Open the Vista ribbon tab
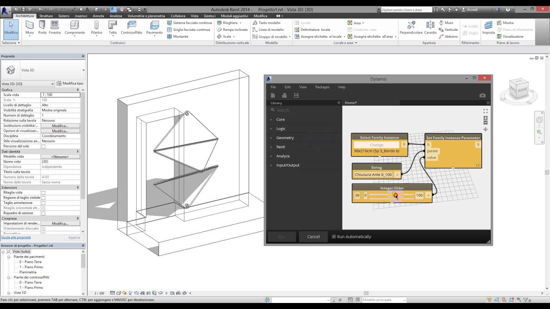 195,16
